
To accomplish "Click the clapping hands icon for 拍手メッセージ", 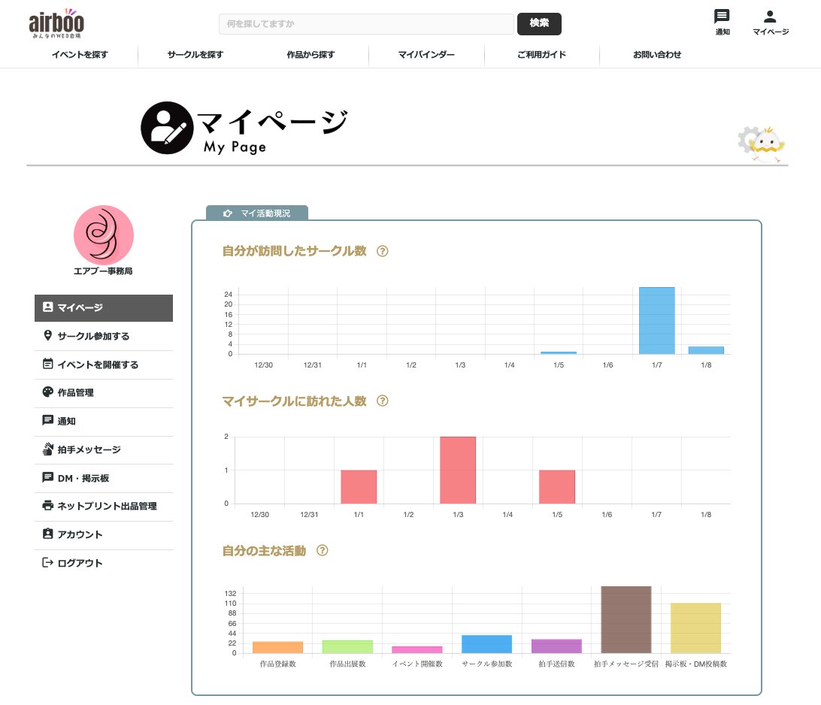I will 47,449.
